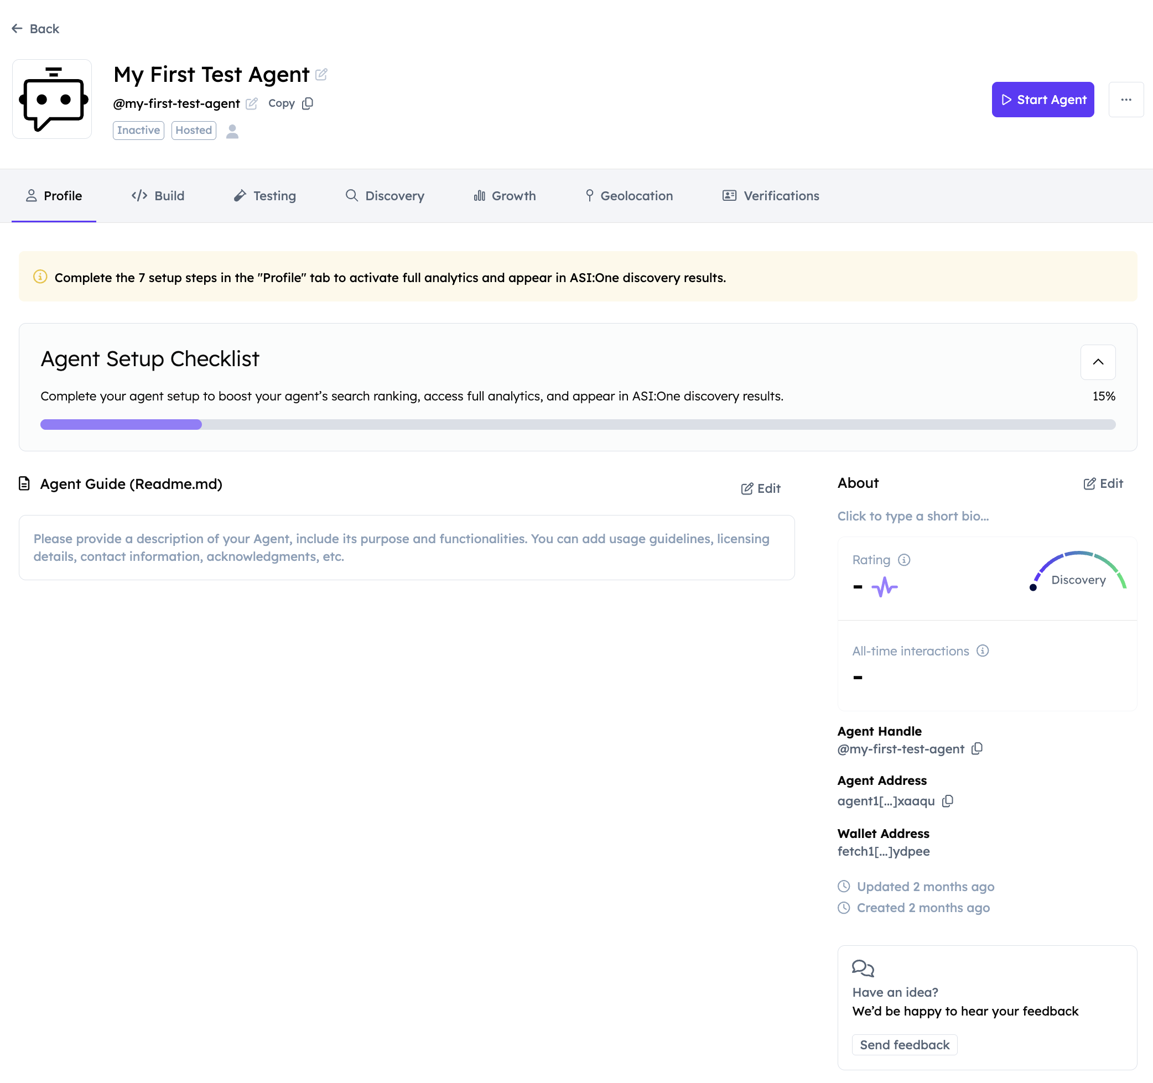The height and width of the screenshot is (1083, 1153).
Task: Click the pencil icon beside agent name
Action: pos(321,74)
